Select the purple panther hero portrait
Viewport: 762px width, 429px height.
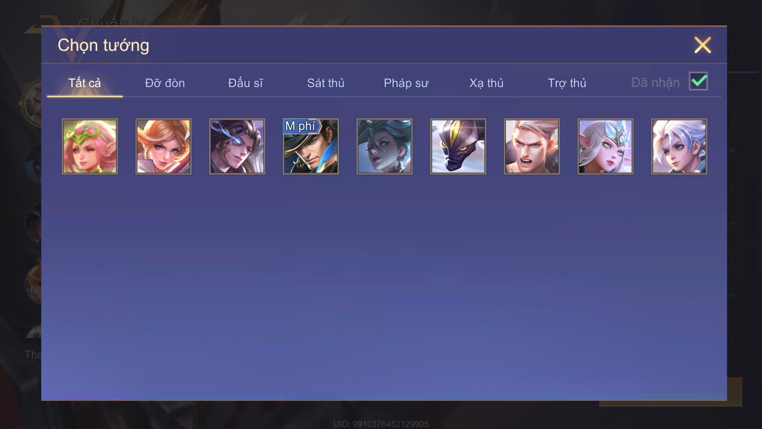tap(458, 146)
